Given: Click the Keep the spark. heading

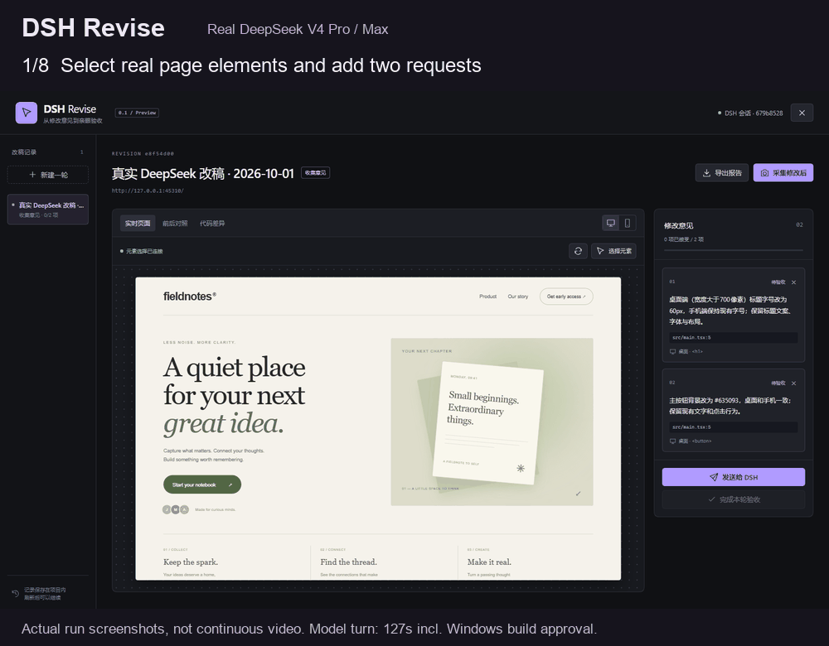Looking at the screenshot, I should coord(191,562).
